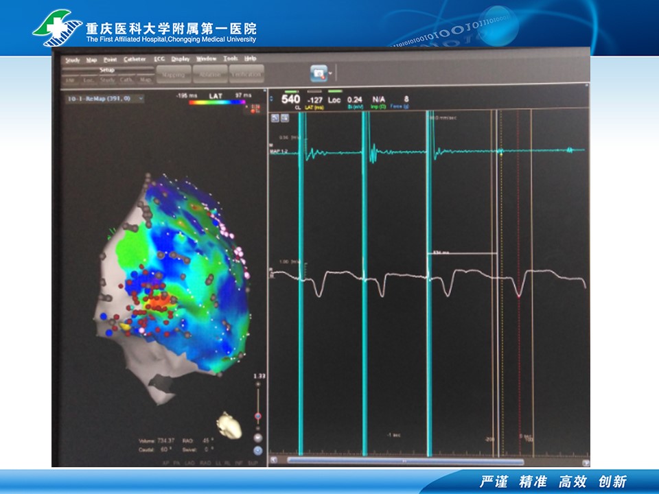Screen dimensions: 659x494
Task: Select the Map setup tab
Action: tap(146, 80)
